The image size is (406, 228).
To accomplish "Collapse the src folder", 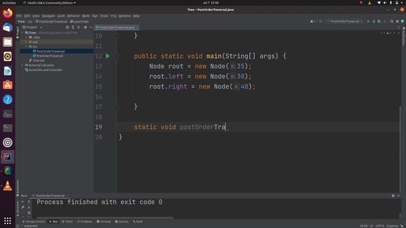I will coord(26,46).
